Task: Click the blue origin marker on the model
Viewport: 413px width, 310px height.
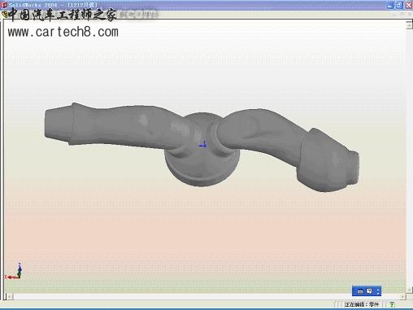Action: (x=203, y=145)
